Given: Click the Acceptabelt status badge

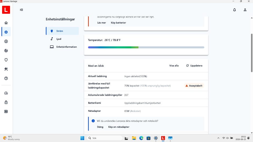Looking at the screenshot, I should click(194, 86).
